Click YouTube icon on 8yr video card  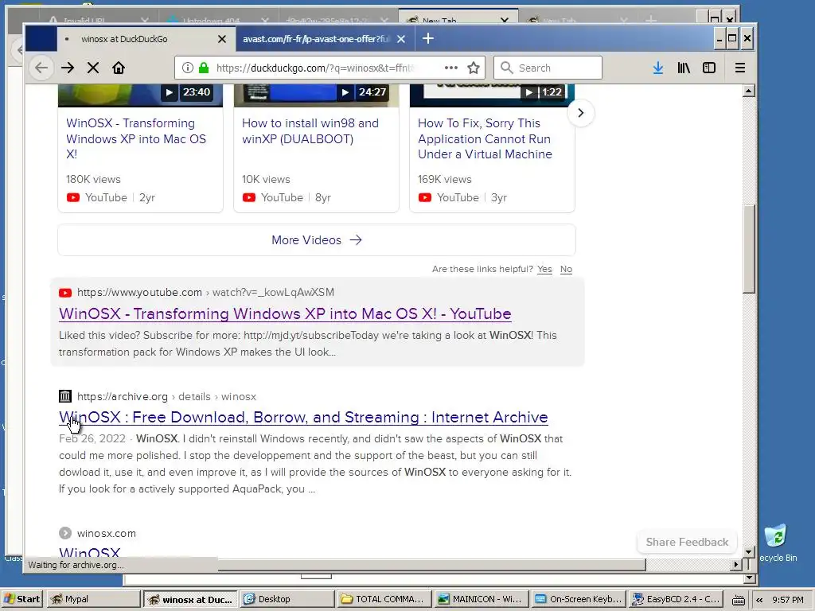tap(249, 197)
